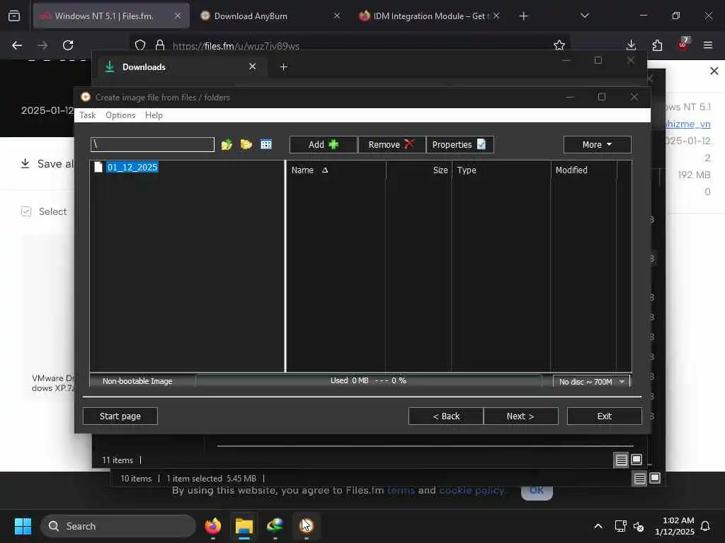Click the Select checkbox on Files.fm page
725x543 pixels.
click(26, 211)
